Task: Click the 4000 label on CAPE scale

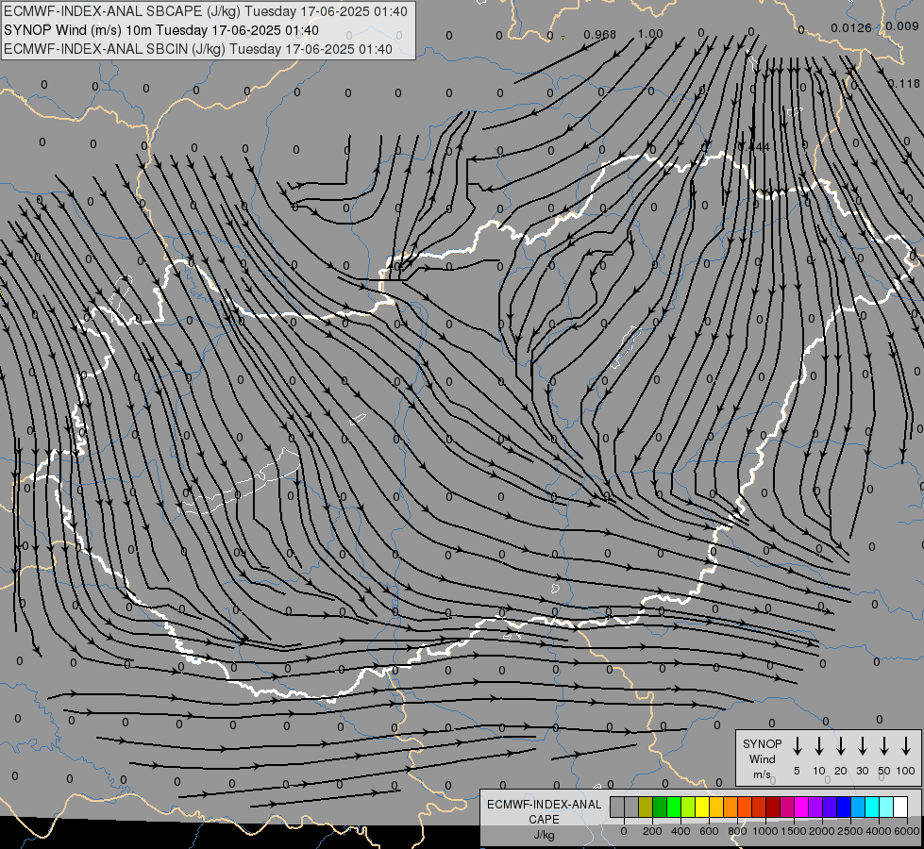Action: click(879, 831)
